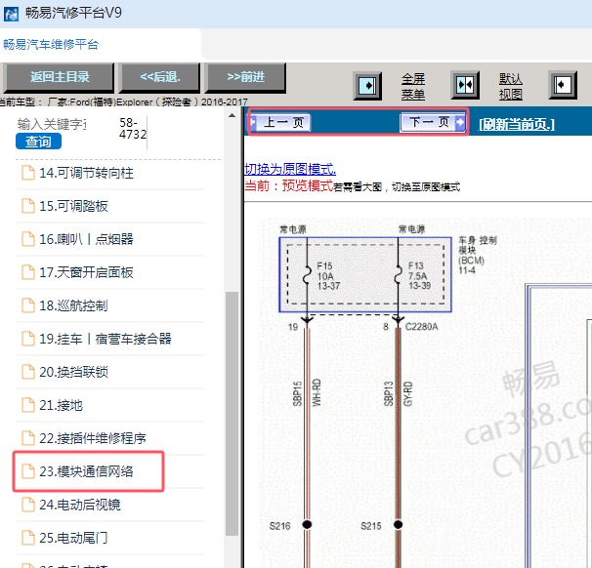
Task: Open 24.电动后视镜 entry
Action: tap(80, 505)
